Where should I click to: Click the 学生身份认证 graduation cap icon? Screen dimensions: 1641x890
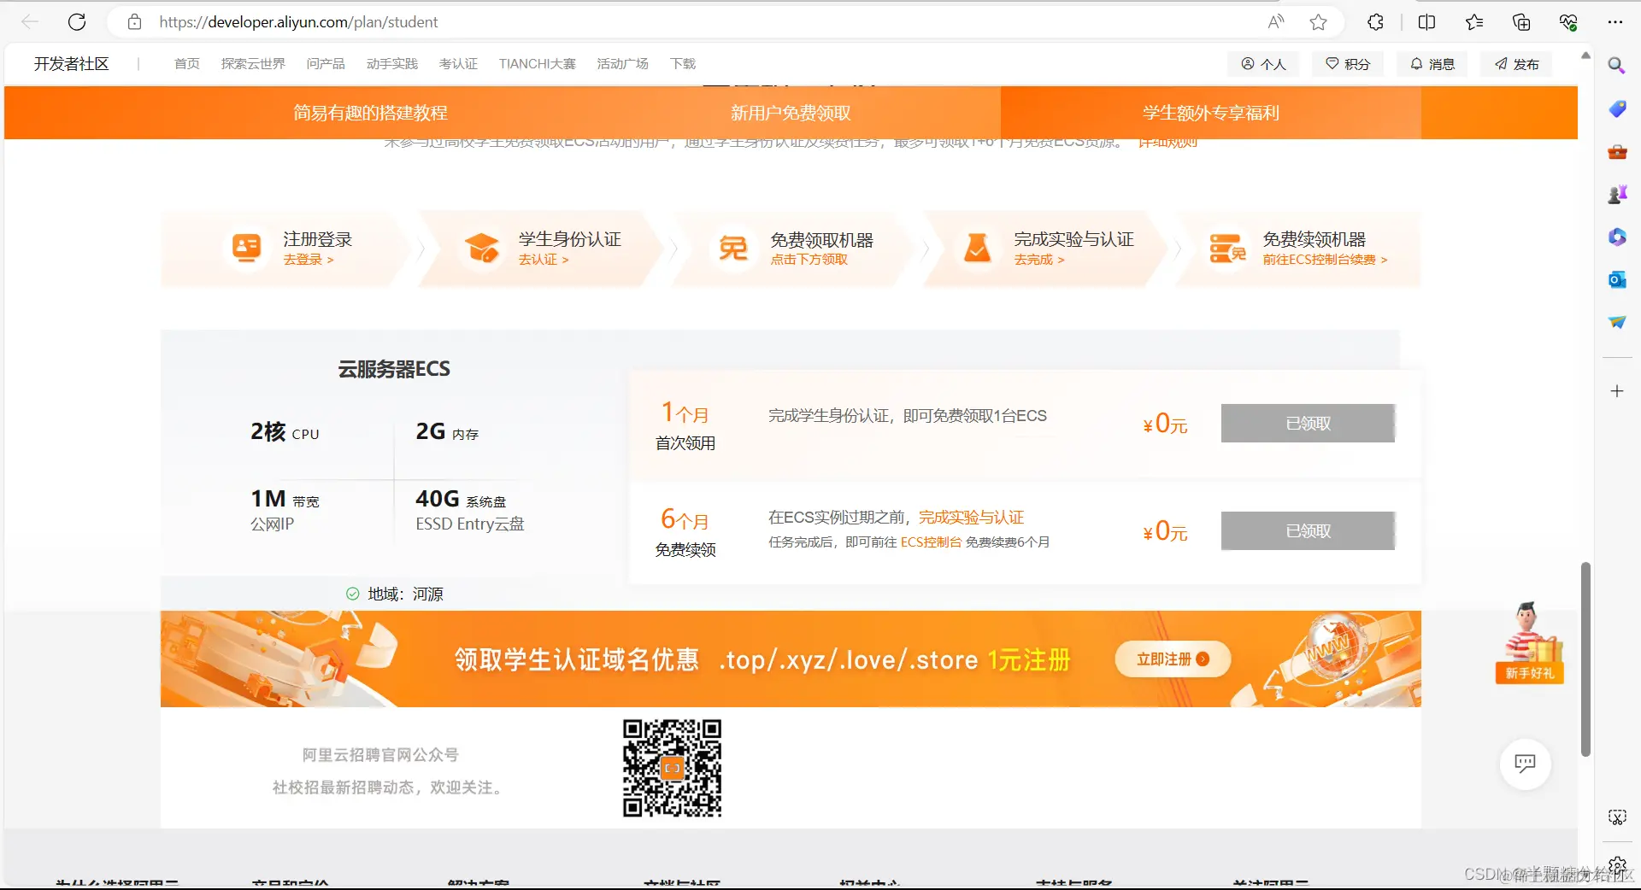click(x=482, y=248)
